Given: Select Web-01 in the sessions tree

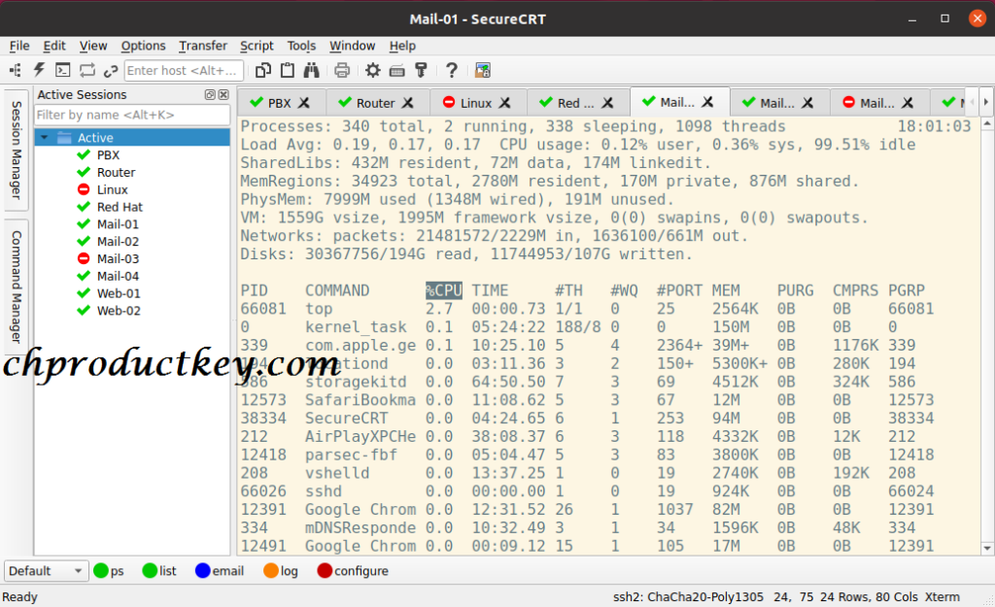Looking at the screenshot, I should tap(119, 293).
